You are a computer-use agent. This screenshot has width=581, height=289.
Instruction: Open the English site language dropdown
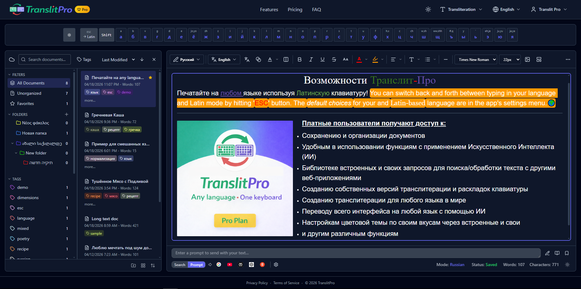click(507, 9)
